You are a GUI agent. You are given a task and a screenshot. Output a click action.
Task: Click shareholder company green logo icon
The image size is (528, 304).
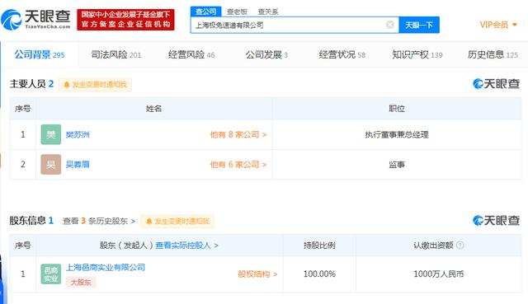(51, 274)
